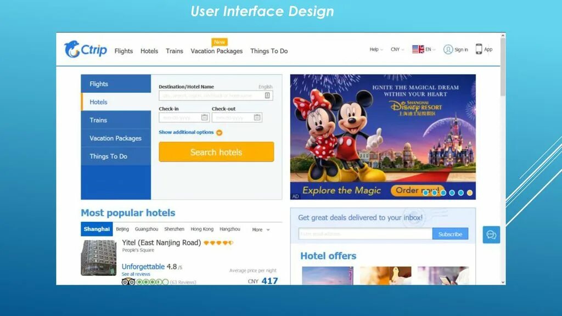Select the Beijing city tab
562x316 pixels.
(122, 229)
